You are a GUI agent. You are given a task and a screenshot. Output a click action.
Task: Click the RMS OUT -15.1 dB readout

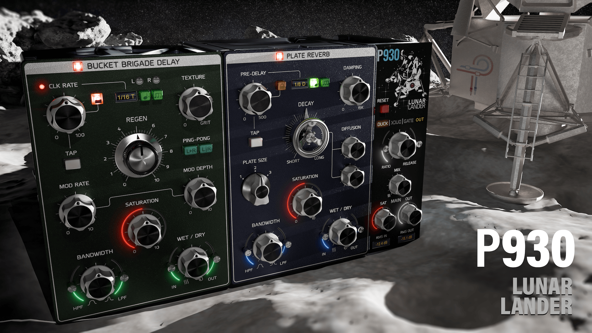click(407, 238)
